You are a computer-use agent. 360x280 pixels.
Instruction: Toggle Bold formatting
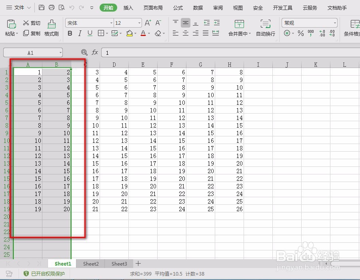click(x=70, y=34)
